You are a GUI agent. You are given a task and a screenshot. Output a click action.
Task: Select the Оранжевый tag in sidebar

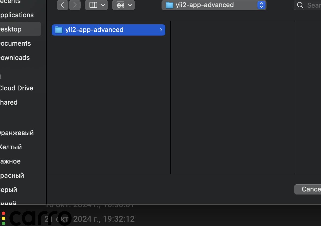point(16,133)
